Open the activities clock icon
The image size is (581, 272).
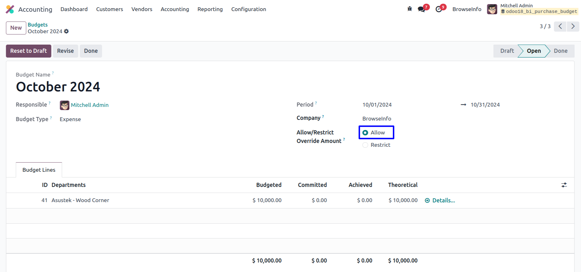[x=439, y=9]
